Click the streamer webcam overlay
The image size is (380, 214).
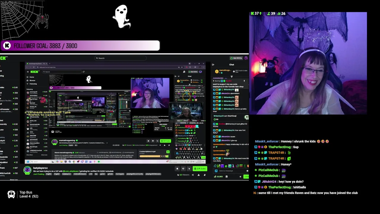(308, 63)
